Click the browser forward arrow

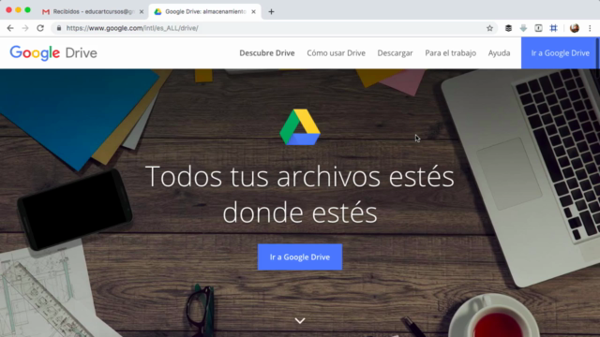25,28
